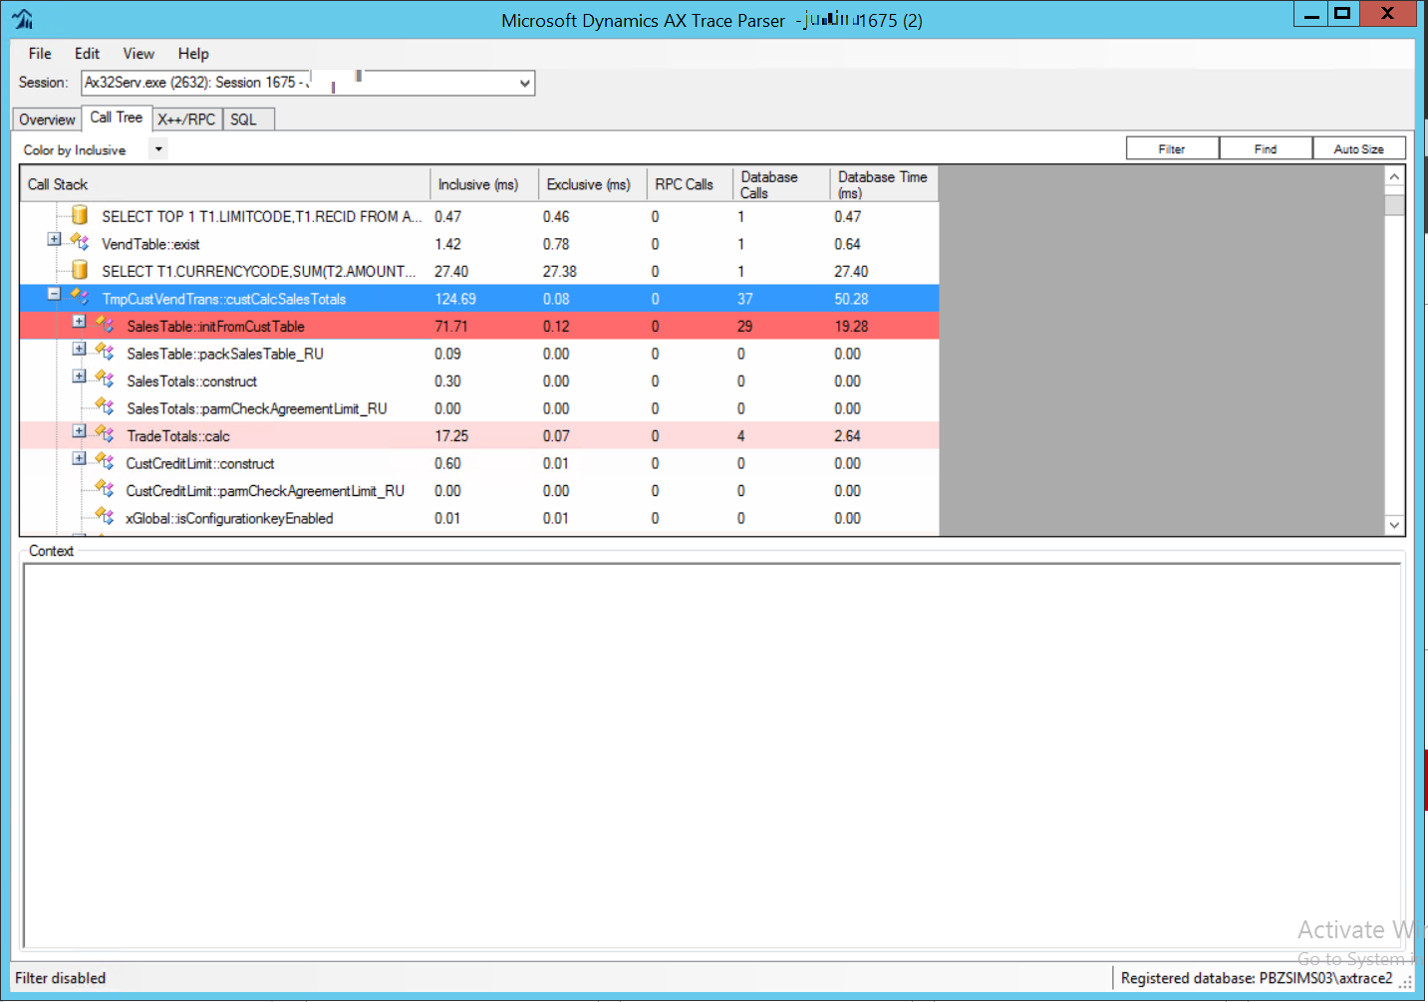The height and width of the screenshot is (1002, 1428).
Task: Expand the CustCreditLimit::construct node
Action: 79,458
